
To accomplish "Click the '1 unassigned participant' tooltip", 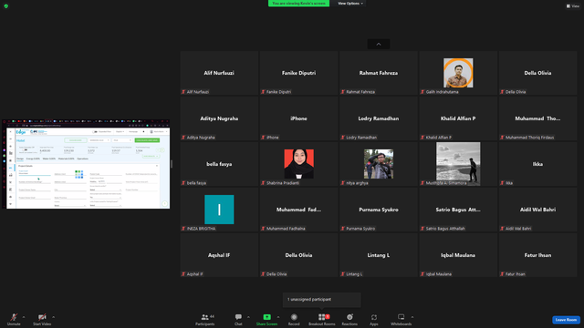I will click(x=321, y=300).
